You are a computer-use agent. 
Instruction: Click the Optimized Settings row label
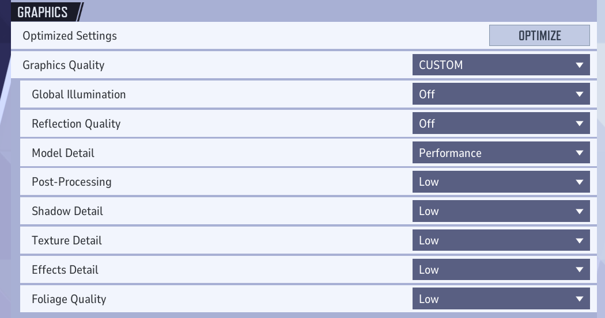click(x=70, y=36)
